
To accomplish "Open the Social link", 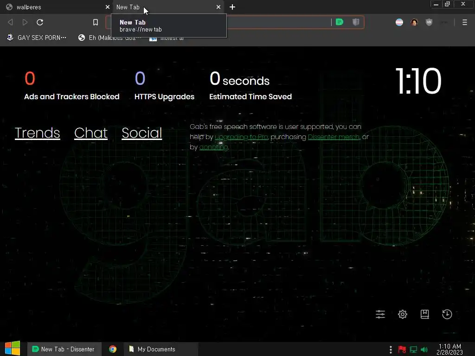I will (142, 133).
